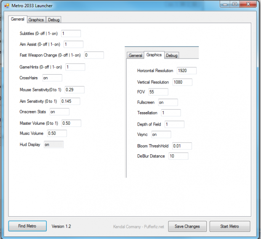Click the Vsync label

pyautogui.click(x=142, y=134)
